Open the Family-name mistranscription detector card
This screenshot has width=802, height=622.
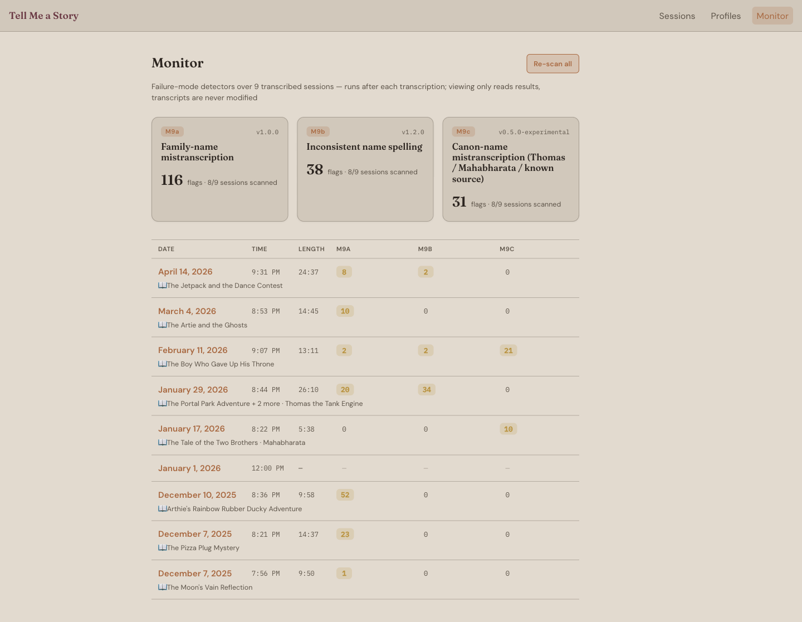[x=219, y=169]
